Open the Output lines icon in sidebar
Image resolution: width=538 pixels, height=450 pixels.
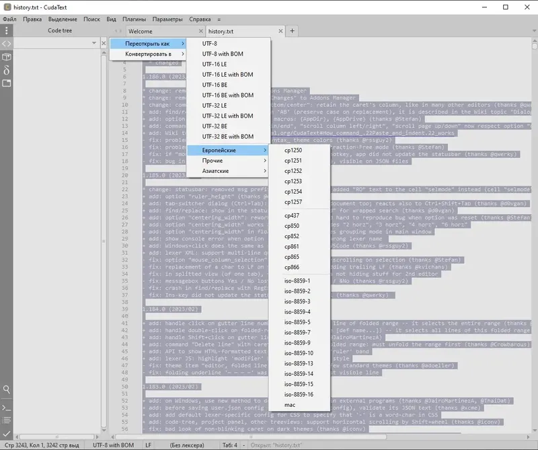point(7,420)
